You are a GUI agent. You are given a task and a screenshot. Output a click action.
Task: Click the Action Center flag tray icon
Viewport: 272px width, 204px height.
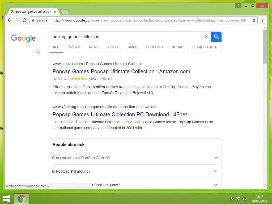pyautogui.click(x=232, y=199)
